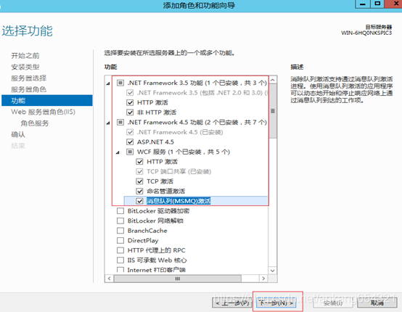Image resolution: width=402 pixels, height=312 pixels.
Task: Click horizontal scrollbar left arrow
Action: point(110,279)
